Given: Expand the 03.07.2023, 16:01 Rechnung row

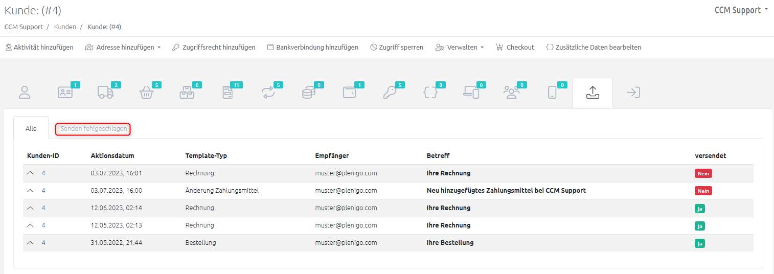Looking at the screenshot, I should click(x=30, y=173).
